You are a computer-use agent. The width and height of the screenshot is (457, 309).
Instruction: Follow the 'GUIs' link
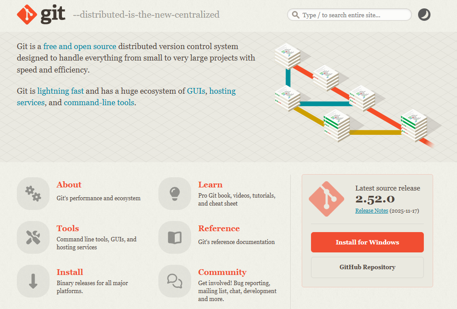pyautogui.click(x=196, y=91)
